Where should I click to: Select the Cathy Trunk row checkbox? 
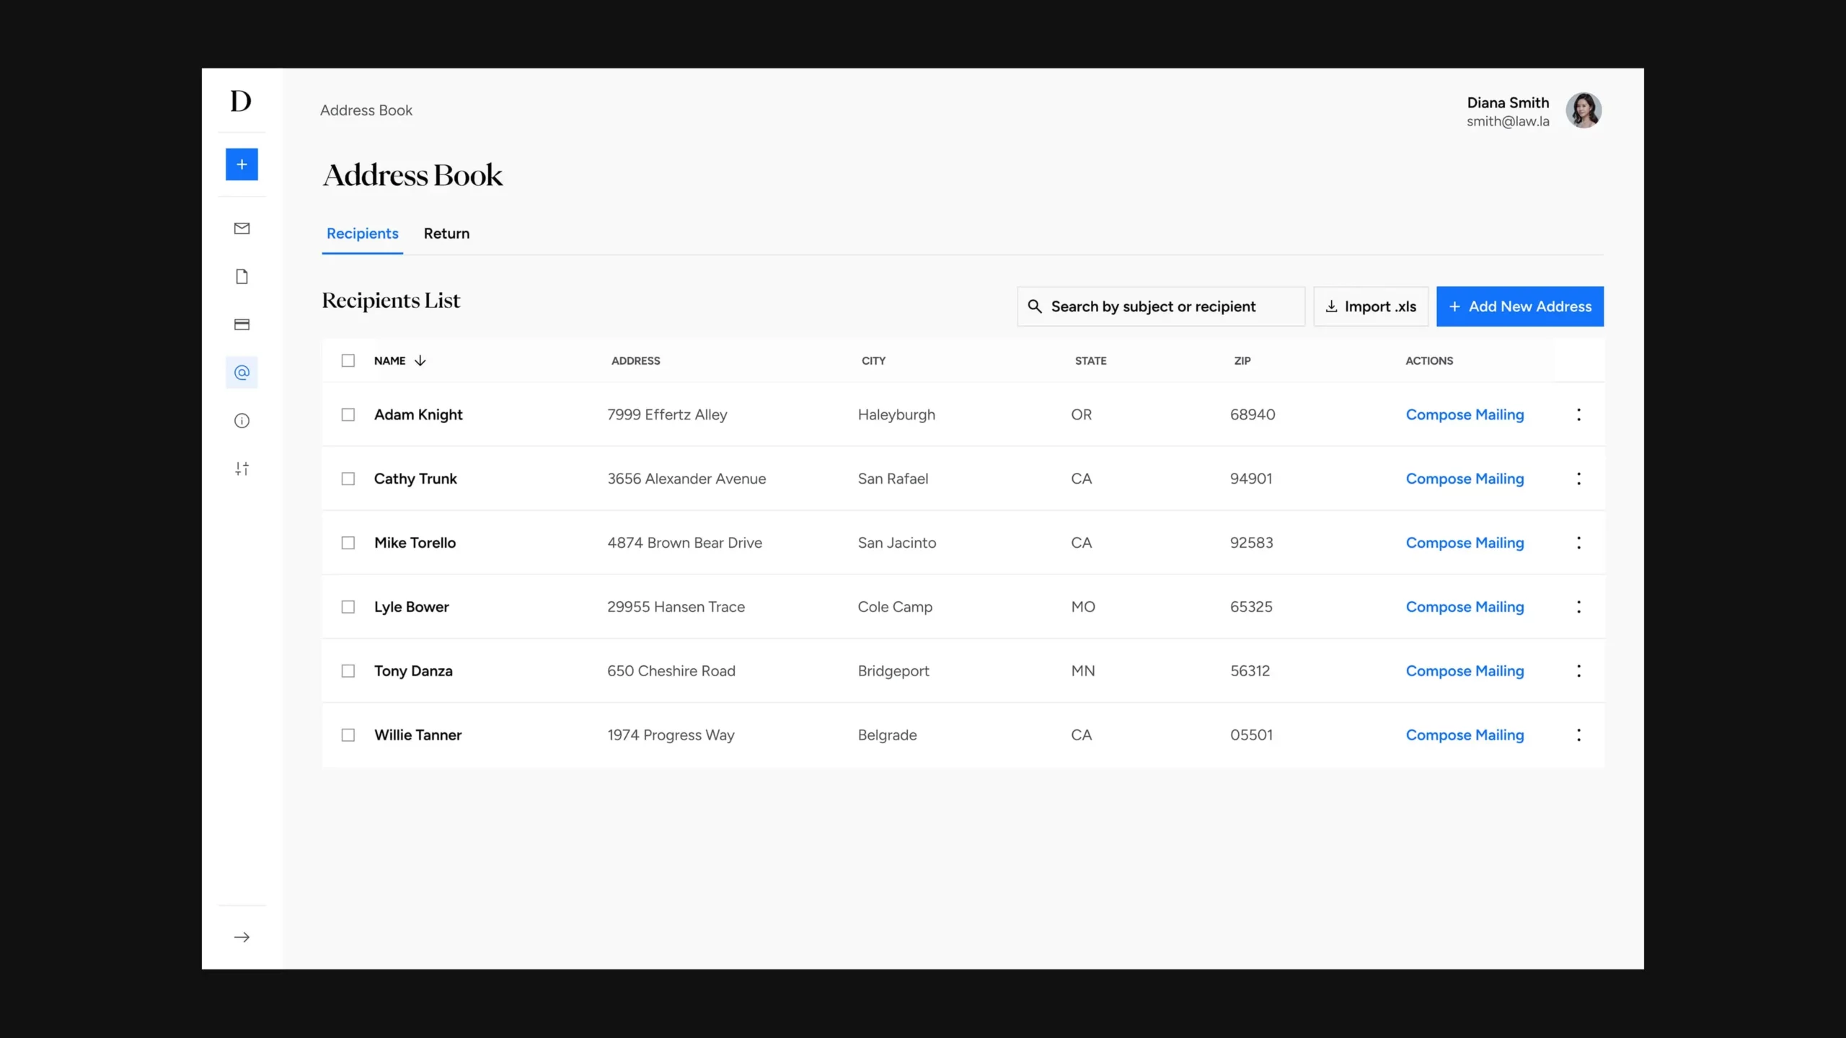pos(348,479)
